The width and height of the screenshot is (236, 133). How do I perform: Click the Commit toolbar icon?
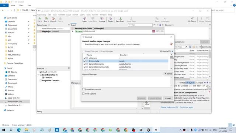click(53, 18)
